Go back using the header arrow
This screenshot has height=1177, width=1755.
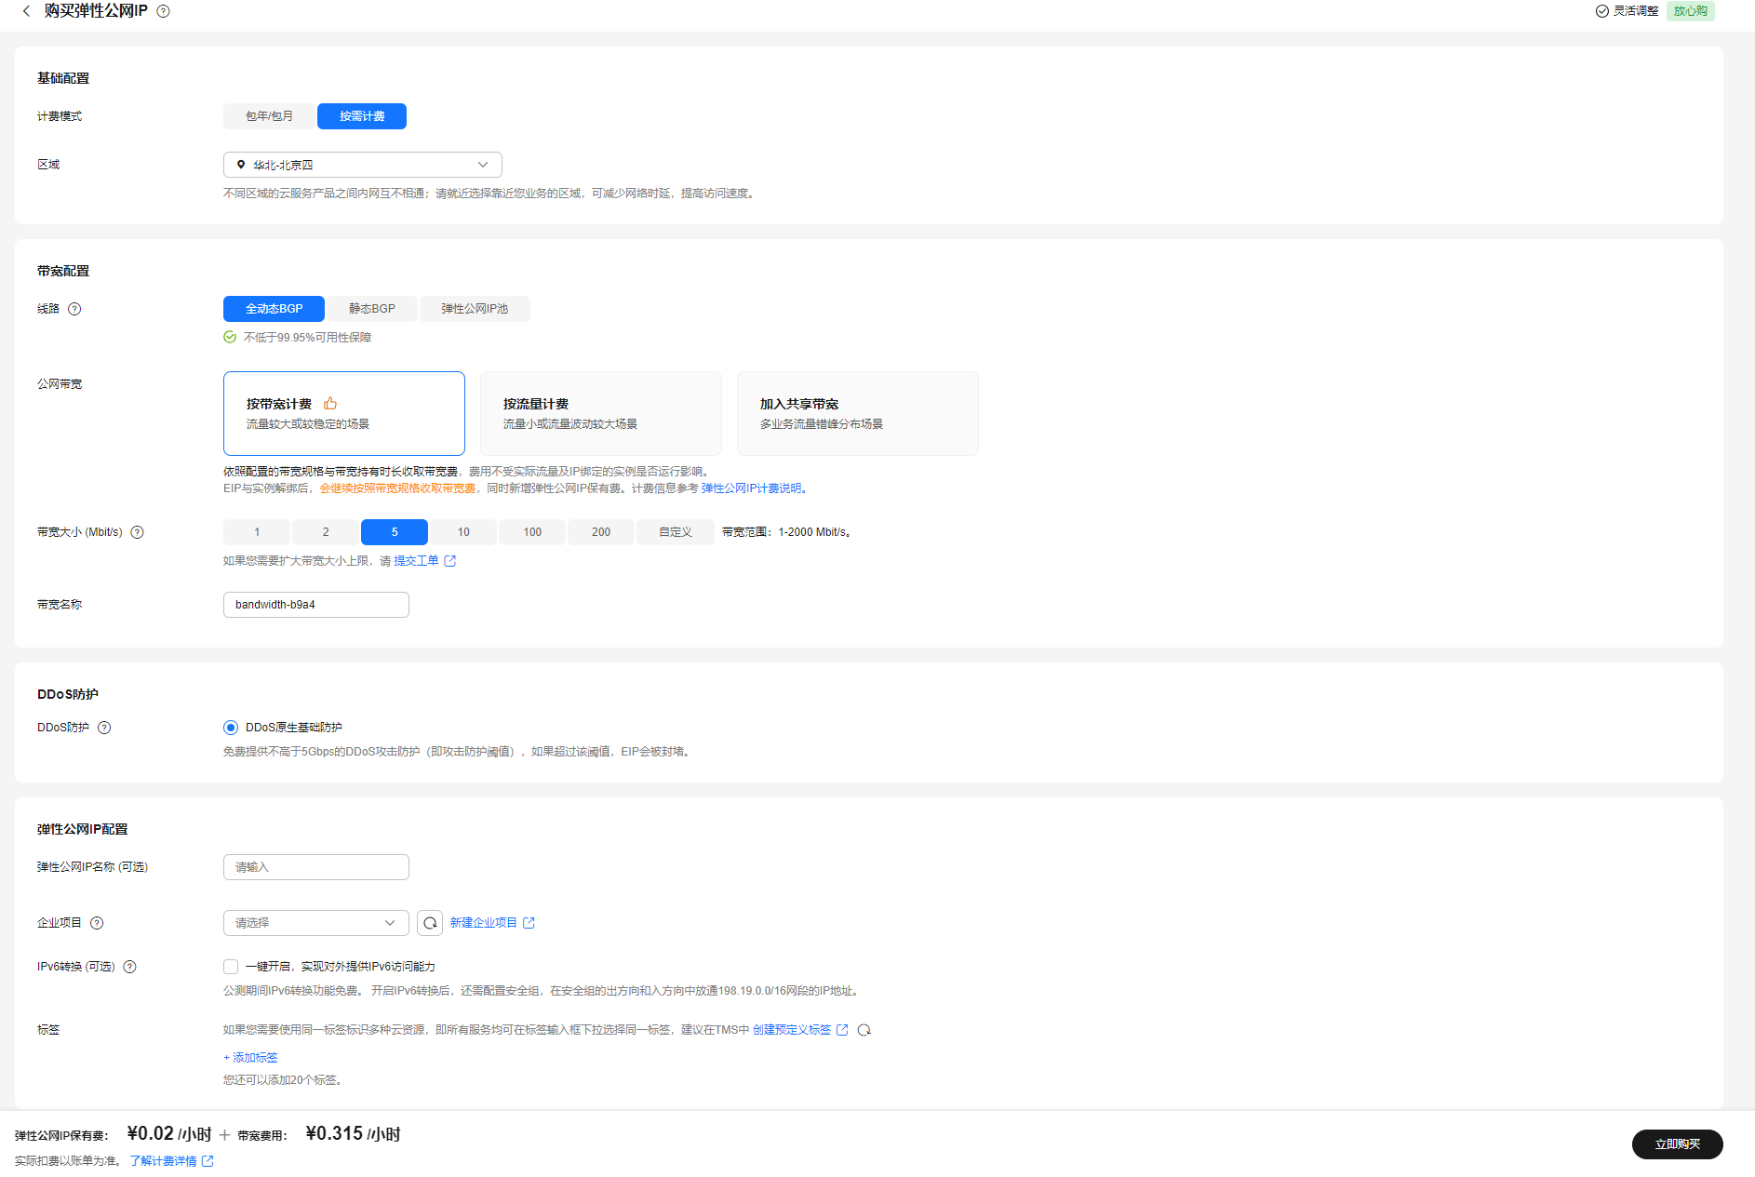point(26,11)
